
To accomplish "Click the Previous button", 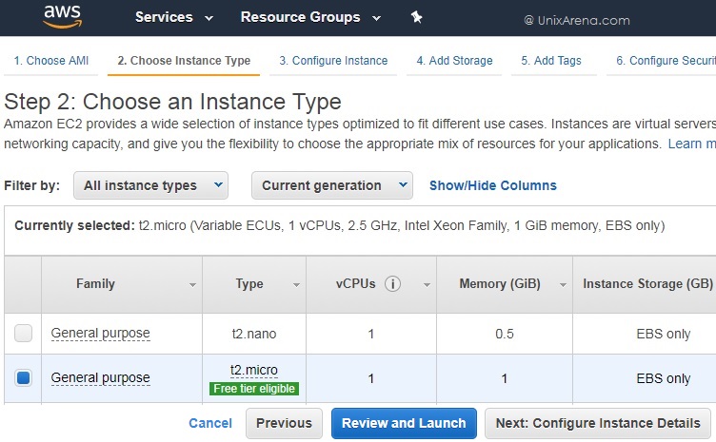I will [284, 423].
